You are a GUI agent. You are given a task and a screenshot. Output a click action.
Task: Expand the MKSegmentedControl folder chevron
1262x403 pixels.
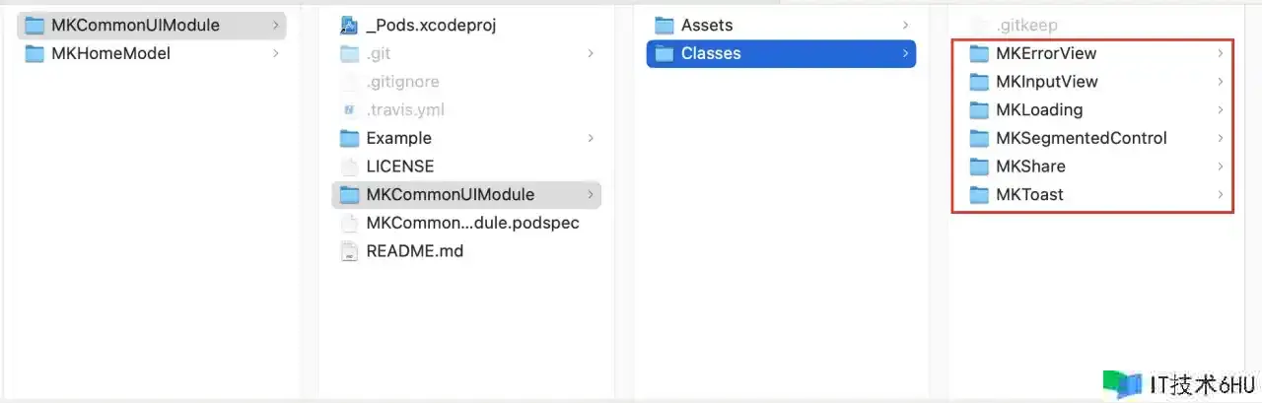pos(1221,139)
